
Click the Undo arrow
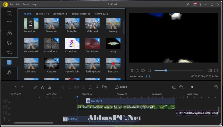pos(15,87)
